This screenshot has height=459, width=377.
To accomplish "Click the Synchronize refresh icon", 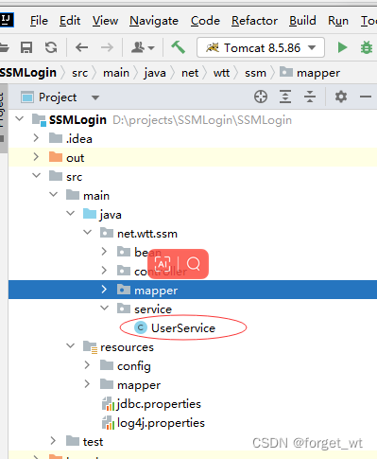I will 51,47.
